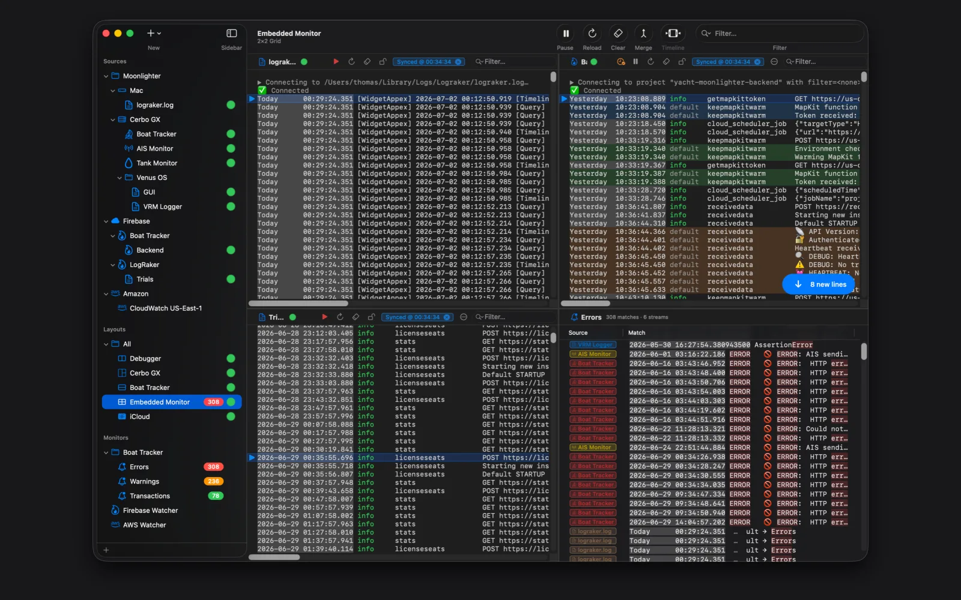Collapse the Mac group chevron

click(x=113, y=91)
